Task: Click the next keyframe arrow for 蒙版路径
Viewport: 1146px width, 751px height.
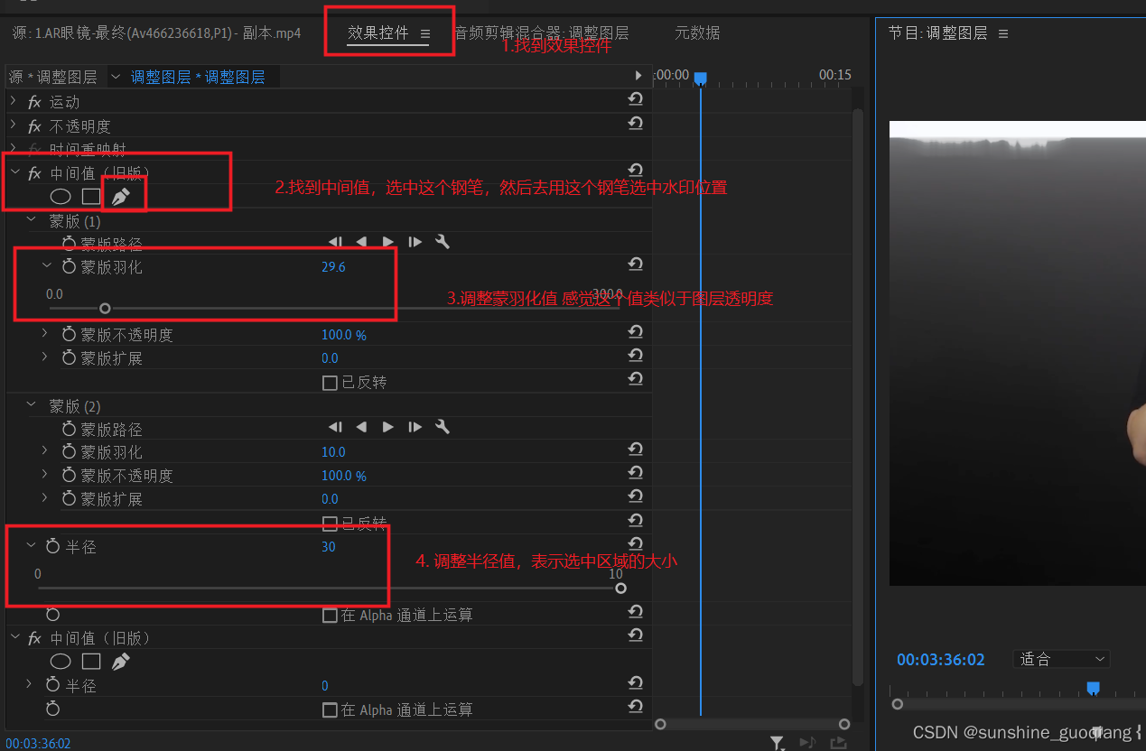Action: tap(415, 241)
